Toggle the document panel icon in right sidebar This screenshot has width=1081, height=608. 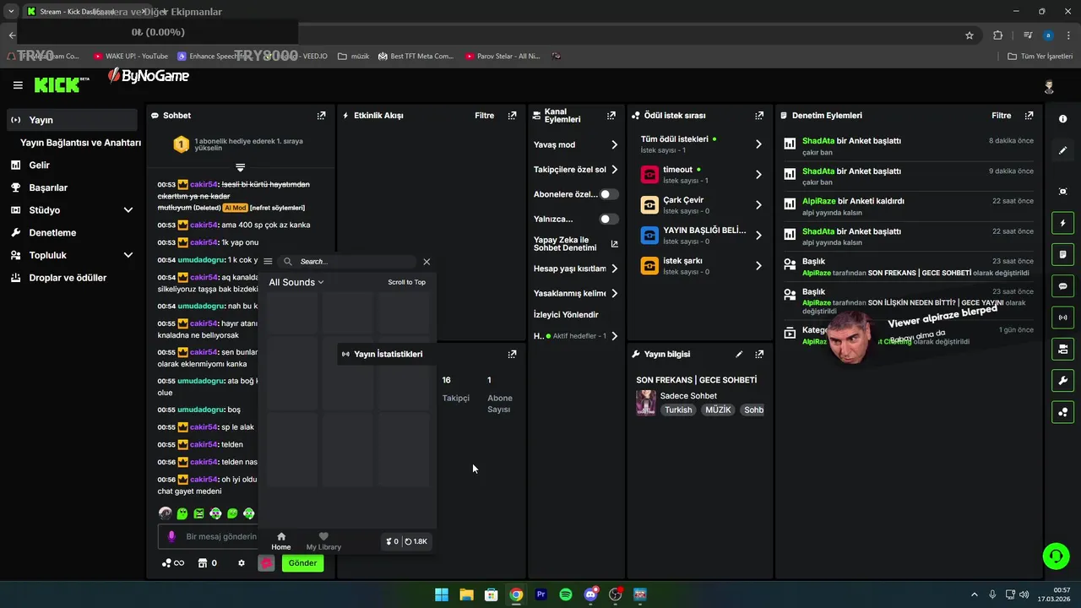click(x=1062, y=254)
